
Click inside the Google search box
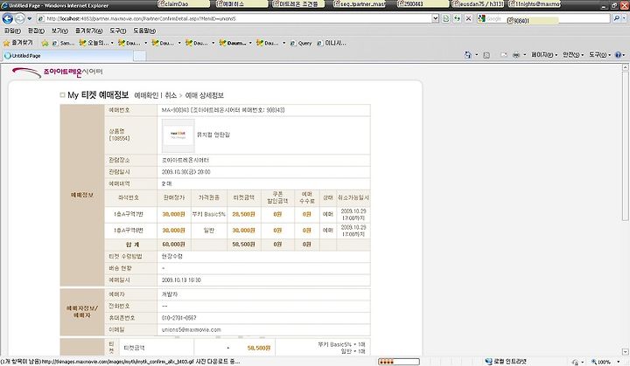click(548, 18)
